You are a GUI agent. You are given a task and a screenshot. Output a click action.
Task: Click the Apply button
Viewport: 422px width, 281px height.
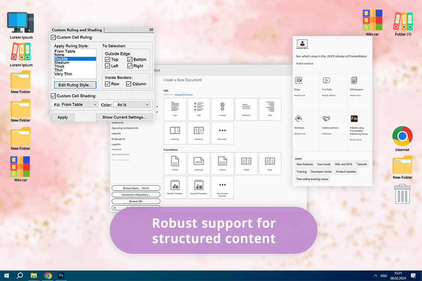[62, 117]
